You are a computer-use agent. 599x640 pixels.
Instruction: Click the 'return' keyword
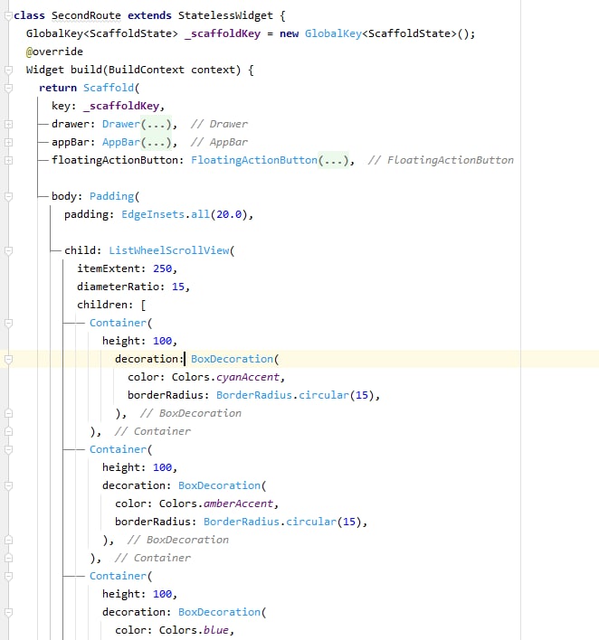[x=58, y=88]
